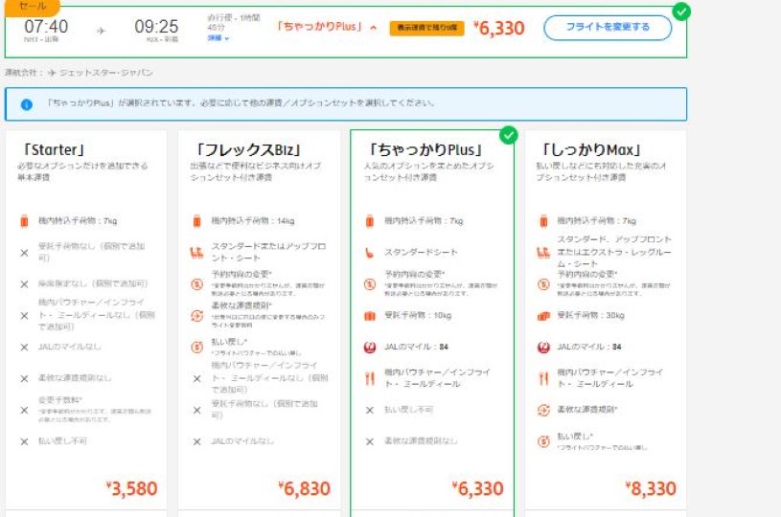Select the 「ちゃっかりPlus」 card title
The width and height of the screenshot is (781, 517).
point(425,149)
